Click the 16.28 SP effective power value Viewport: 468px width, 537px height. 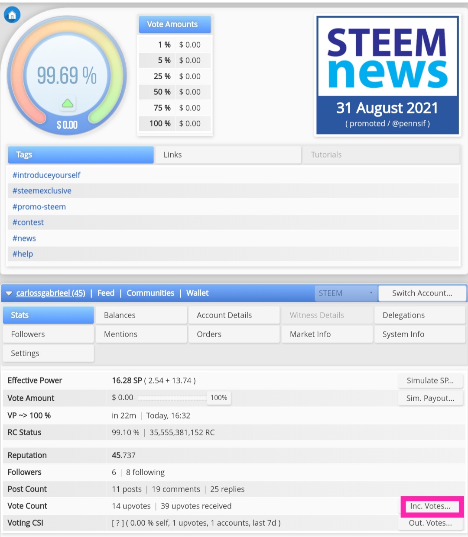coord(127,380)
